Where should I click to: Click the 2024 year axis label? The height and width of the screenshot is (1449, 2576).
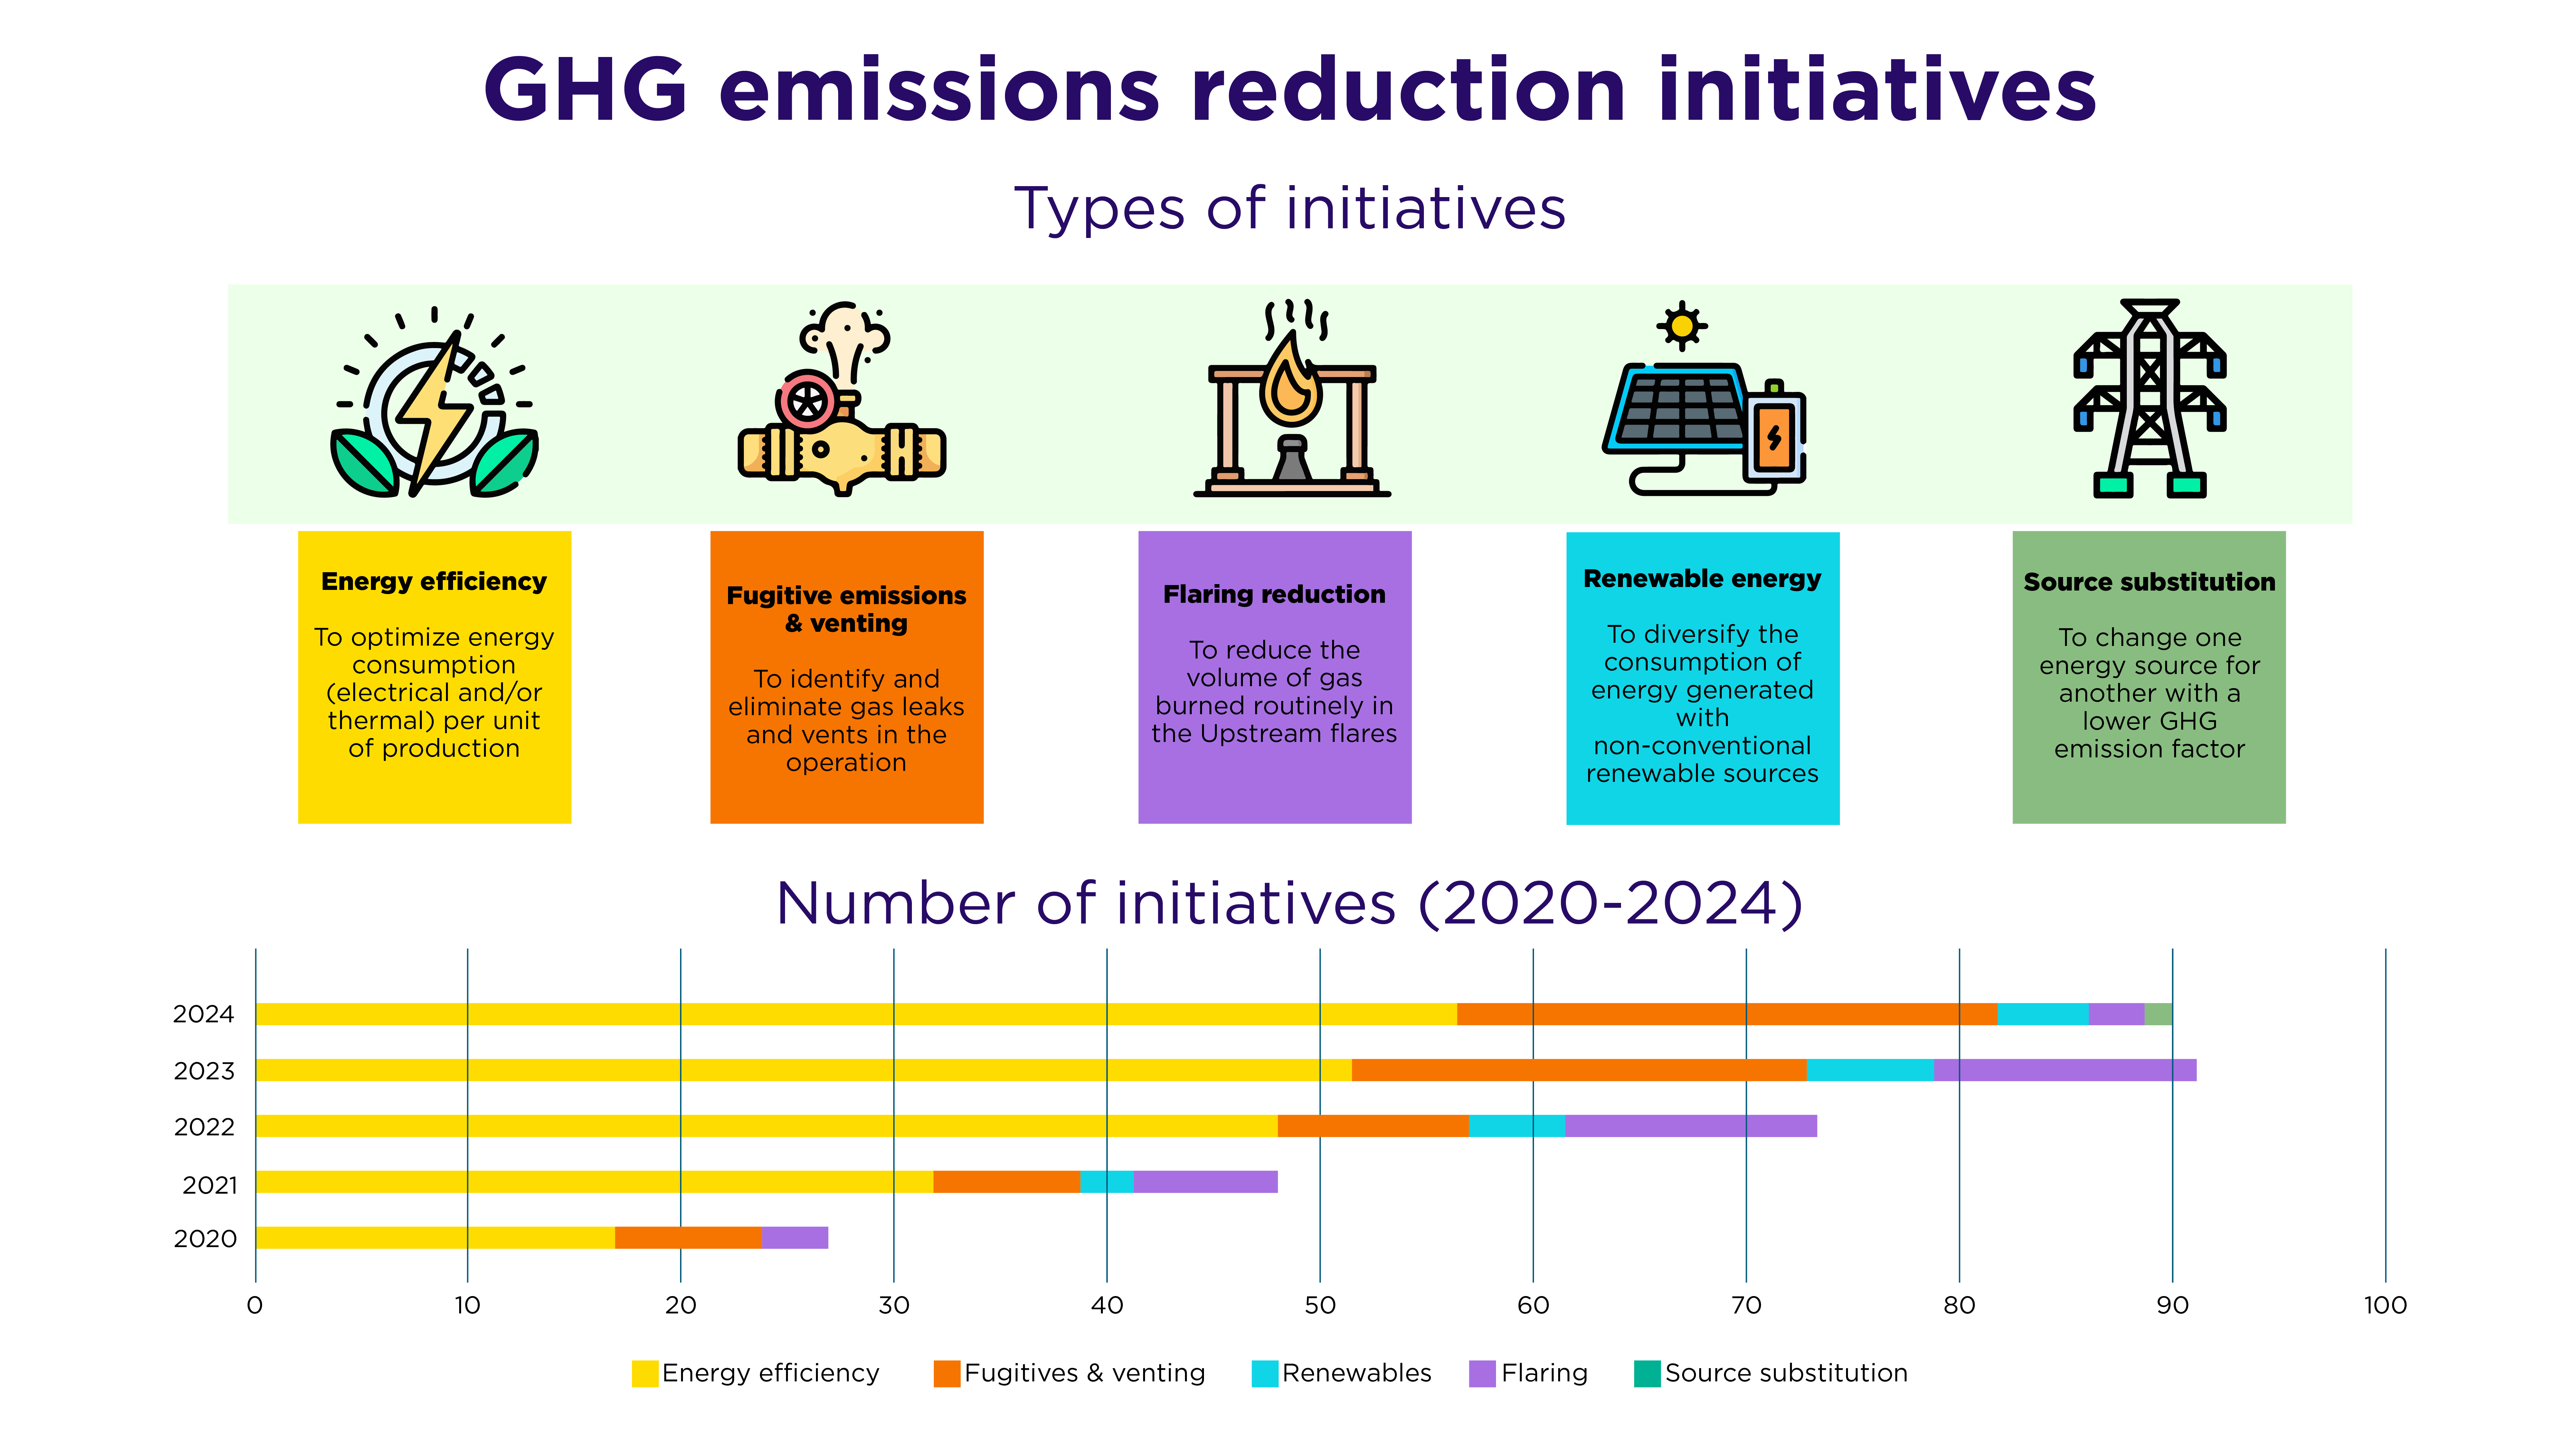click(x=204, y=1014)
